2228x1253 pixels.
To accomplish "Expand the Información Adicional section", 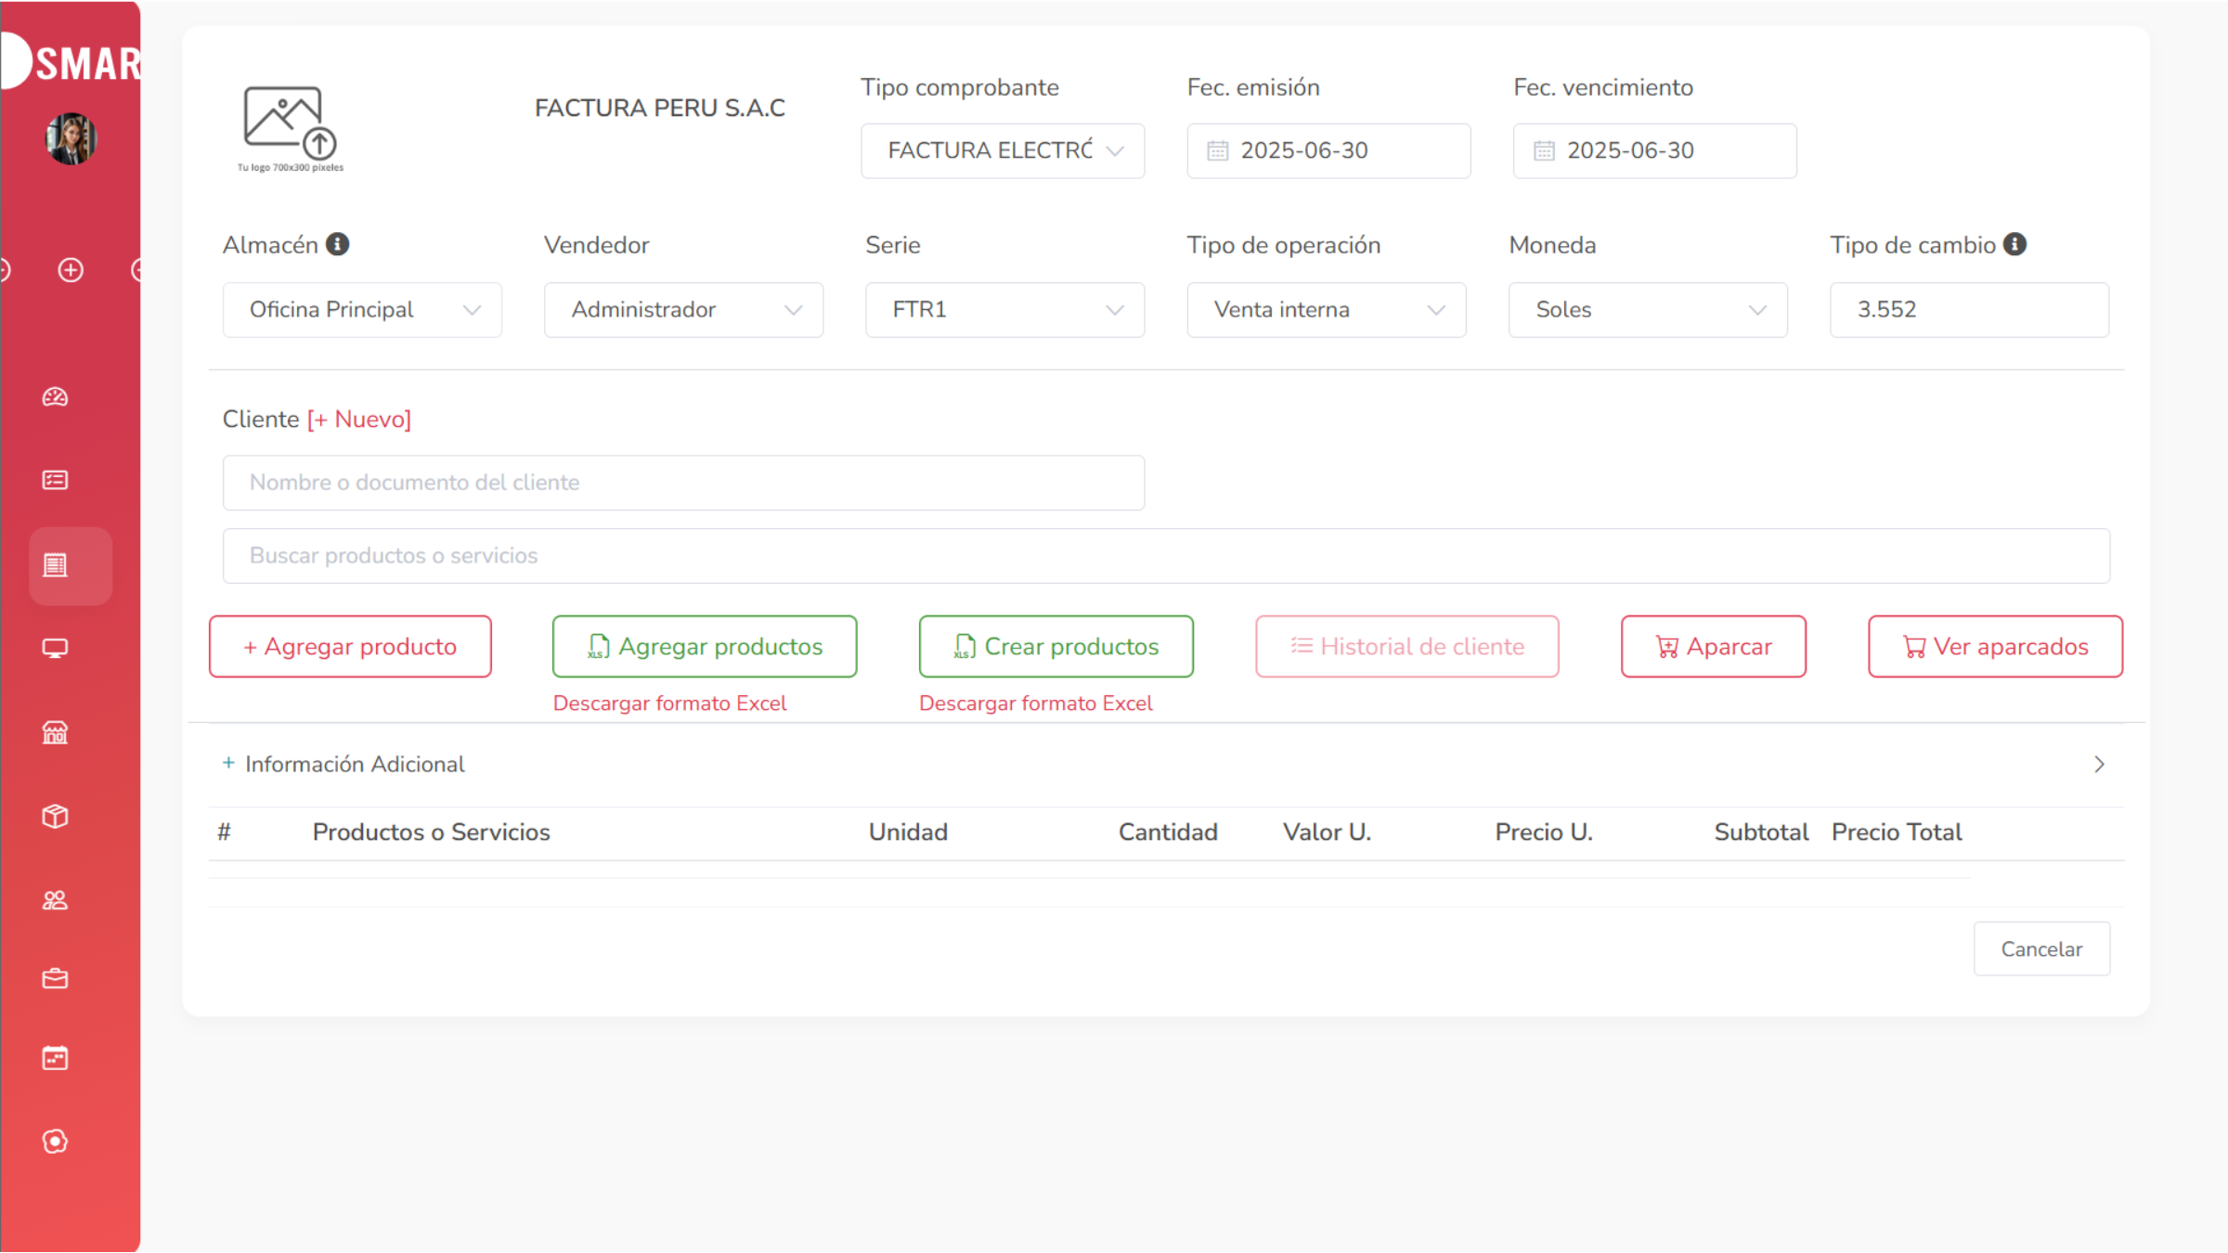I will pyautogui.click(x=355, y=764).
